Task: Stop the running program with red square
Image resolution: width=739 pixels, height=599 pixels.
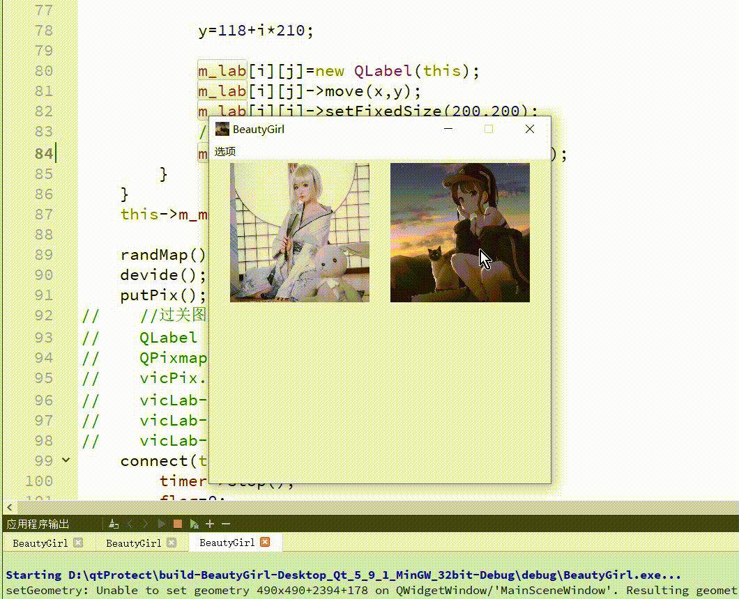Action: click(x=178, y=524)
